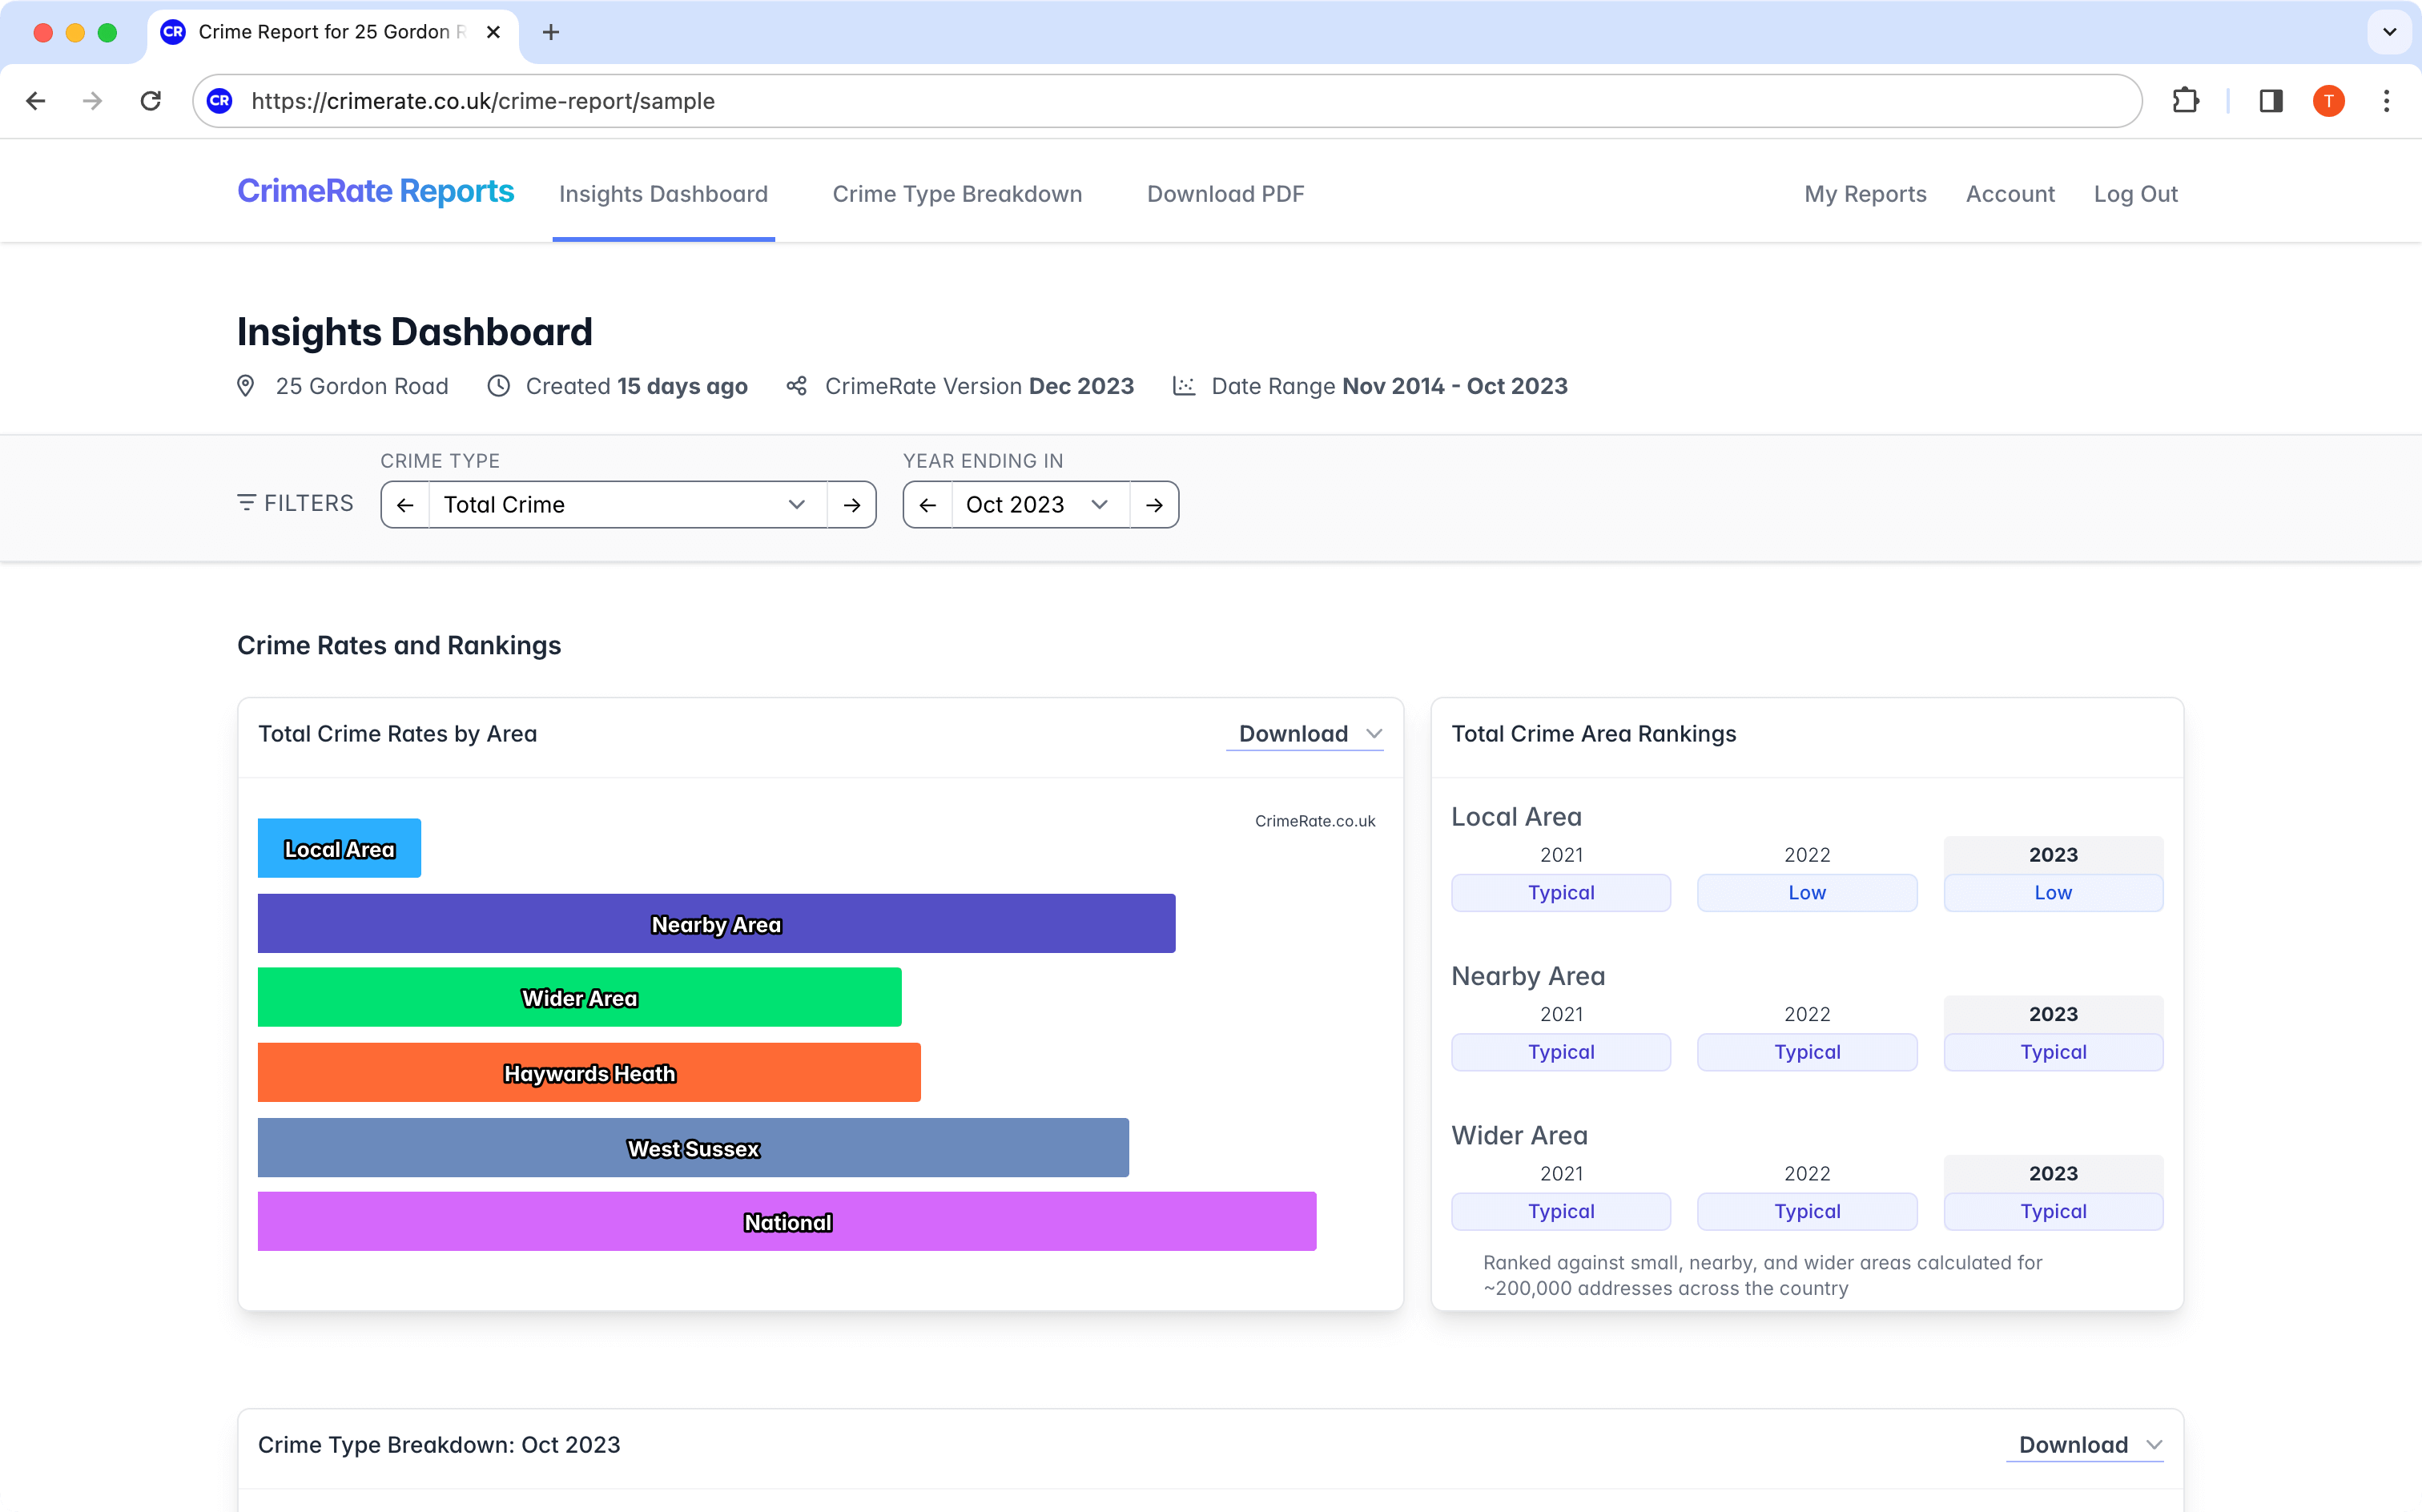Click the West Sussex bar
The image size is (2422, 1512).
[694, 1148]
